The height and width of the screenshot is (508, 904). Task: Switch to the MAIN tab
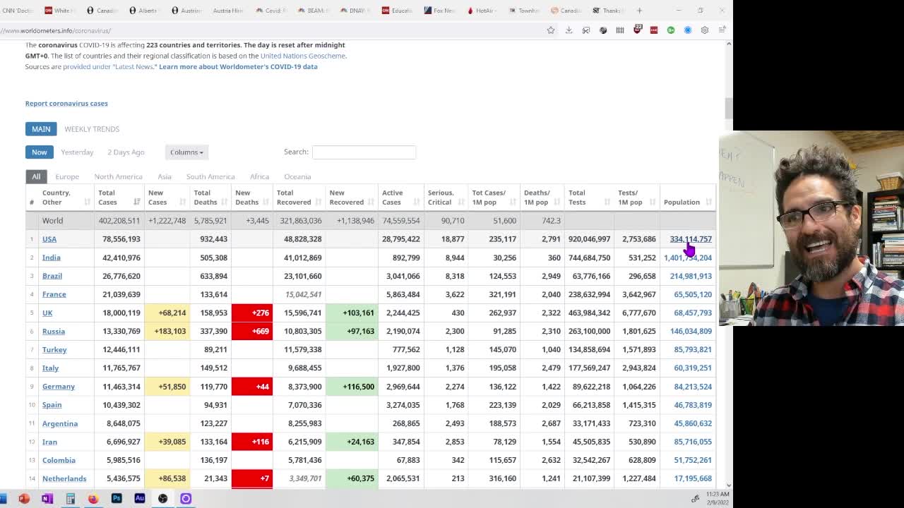pos(41,129)
